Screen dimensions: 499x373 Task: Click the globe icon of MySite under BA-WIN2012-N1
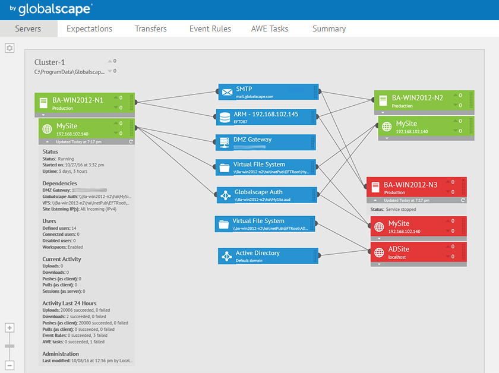pyautogui.click(x=47, y=129)
